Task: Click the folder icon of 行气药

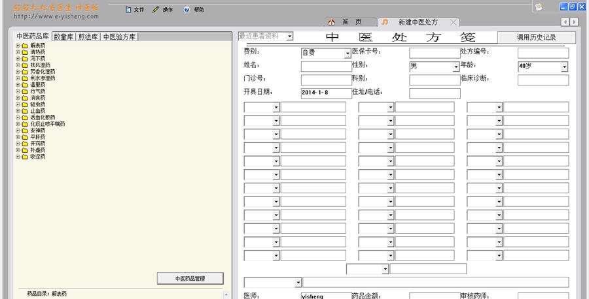Action: click(25, 91)
